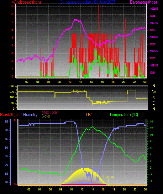The image size is (163, 194).
Task: Click the 'Sun Set' marker label
Action: coord(109,177)
